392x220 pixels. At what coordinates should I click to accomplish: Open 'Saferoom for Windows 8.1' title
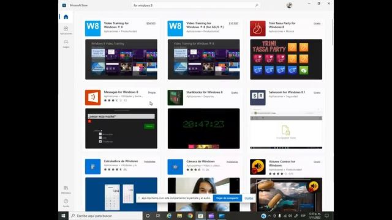click(x=287, y=92)
